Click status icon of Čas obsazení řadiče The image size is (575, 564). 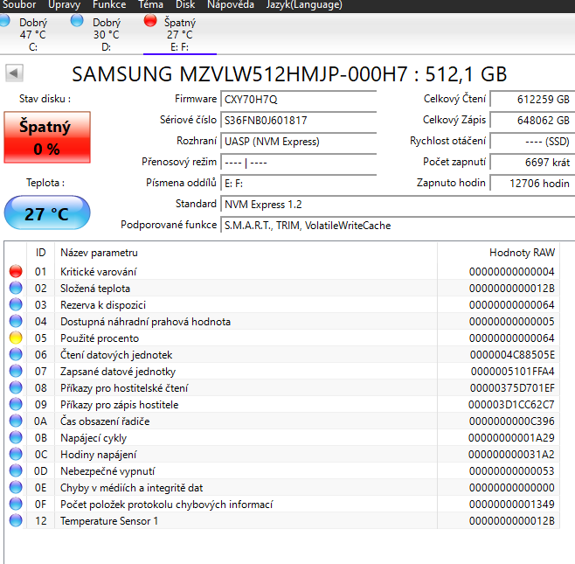[16, 421]
